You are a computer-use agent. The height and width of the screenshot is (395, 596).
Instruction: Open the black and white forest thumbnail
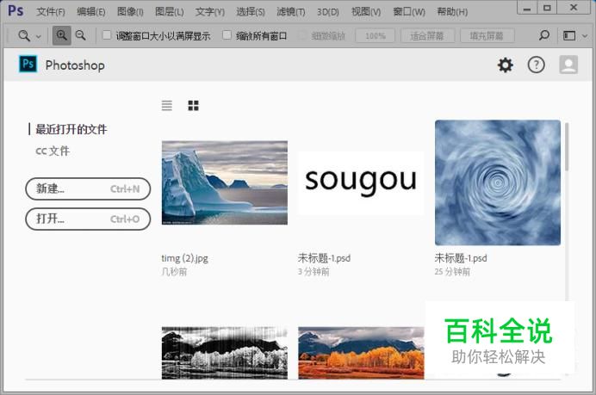(x=225, y=353)
